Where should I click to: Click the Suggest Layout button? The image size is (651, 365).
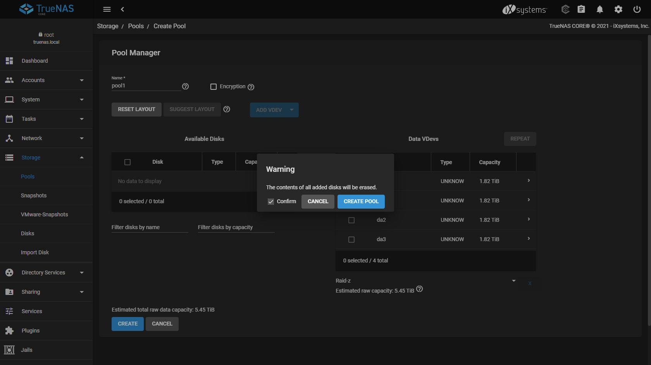pyautogui.click(x=192, y=110)
